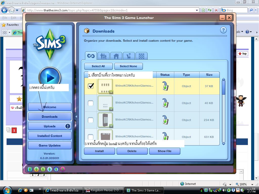Switch to the Sims/Households tab

click(103, 56)
